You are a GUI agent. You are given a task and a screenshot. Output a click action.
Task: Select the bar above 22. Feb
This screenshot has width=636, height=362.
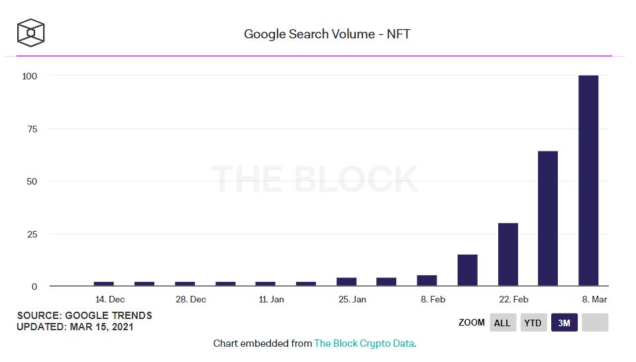(x=507, y=255)
